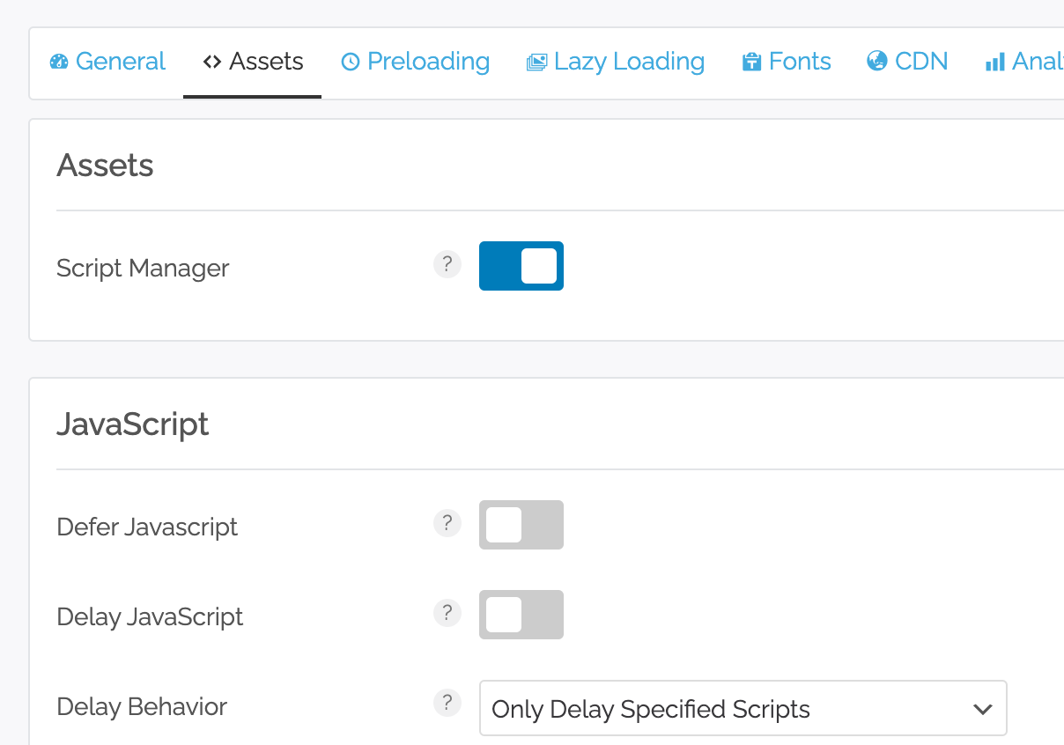Enable the Defer Javascript toggle
This screenshot has width=1064, height=745.
click(521, 525)
